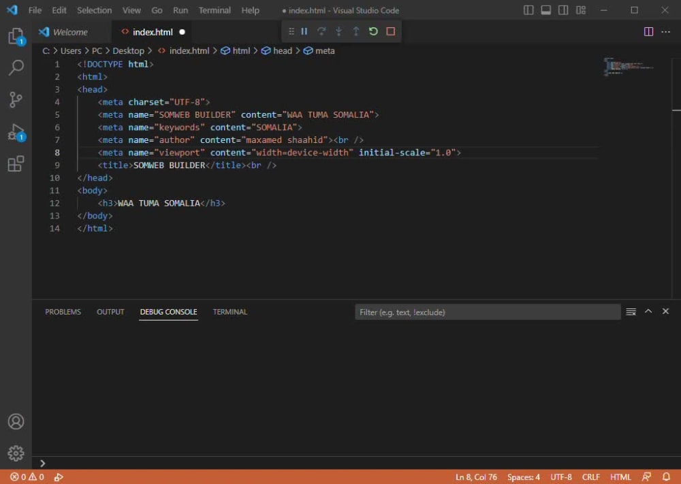Open Source Control view
Viewport: 681px width, 484px height.
[16, 100]
